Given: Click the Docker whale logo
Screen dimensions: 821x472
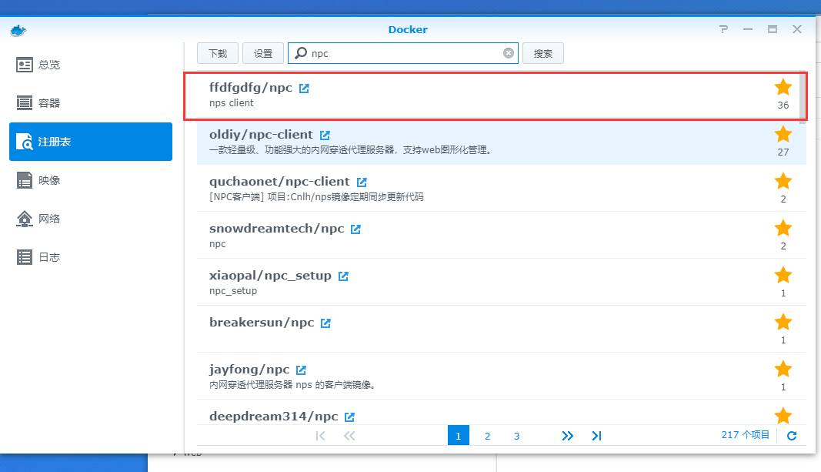Looking at the screenshot, I should (x=18, y=30).
